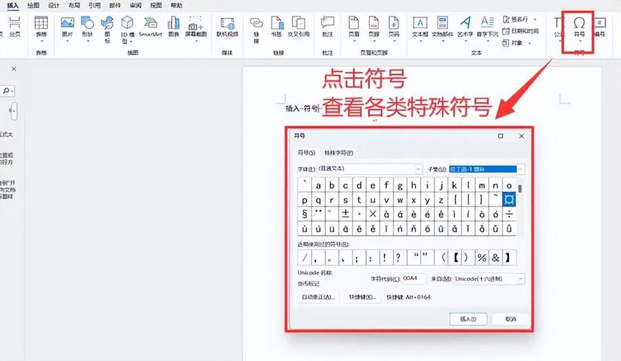Viewport: 621px width, 361px height.
Task: Expand the 字体 (Font) dropdown in dialog
Action: (x=417, y=169)
